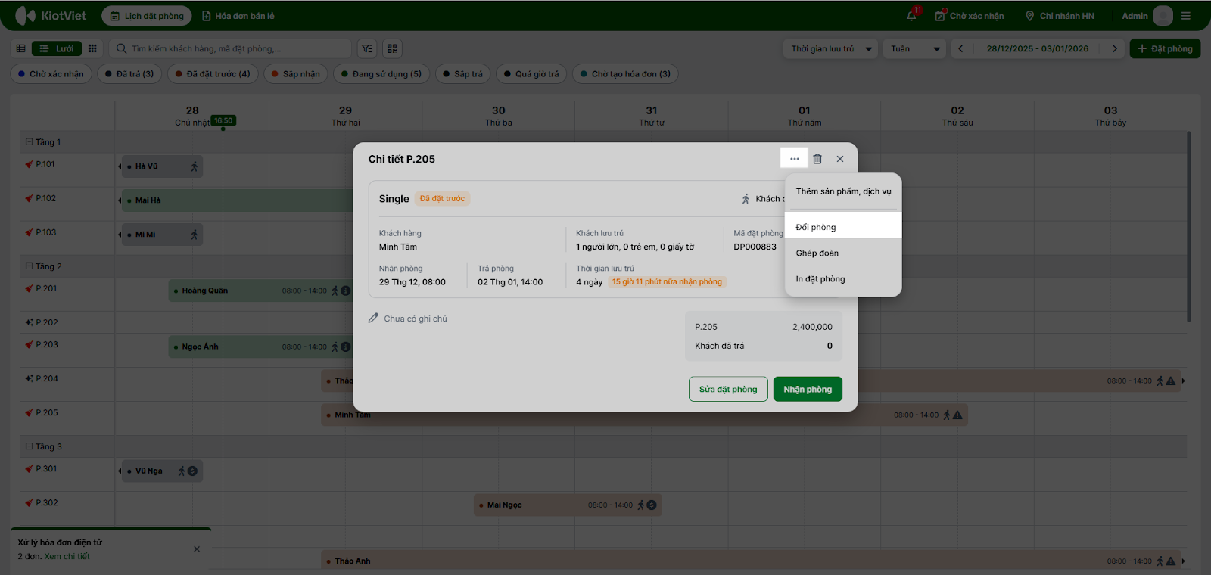Select Đổi phòng from the menu
Viewport: 1211px width, 575px height.
(x=843, y=227)
